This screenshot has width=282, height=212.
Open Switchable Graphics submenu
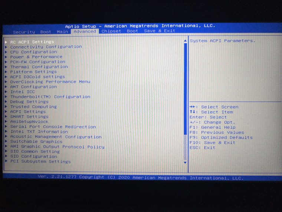[36, 142]
